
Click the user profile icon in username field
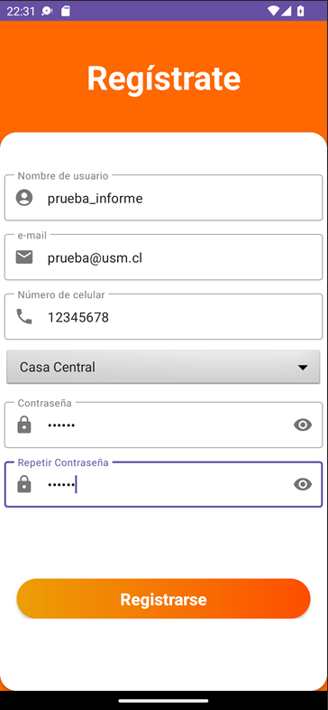24,198
